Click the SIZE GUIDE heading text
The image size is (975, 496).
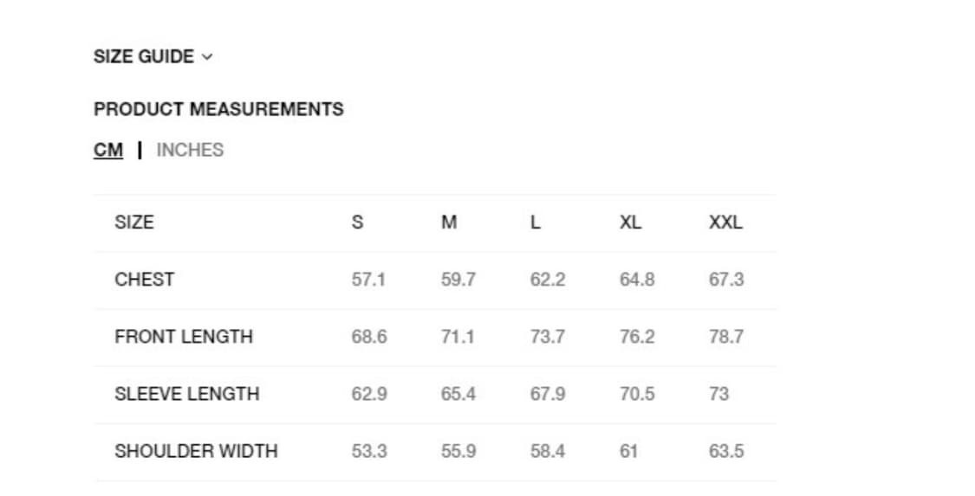144,57
